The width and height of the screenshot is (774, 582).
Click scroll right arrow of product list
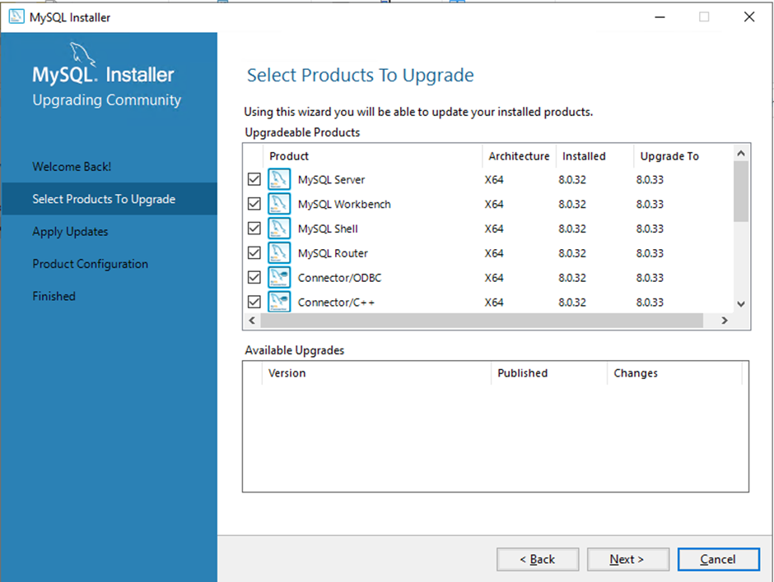click(x=725, y=321)
